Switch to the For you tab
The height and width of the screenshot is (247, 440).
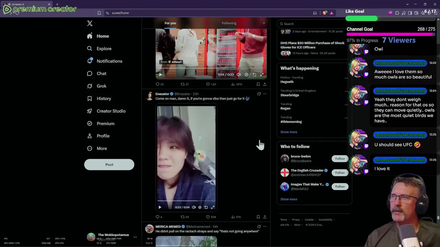170,23
